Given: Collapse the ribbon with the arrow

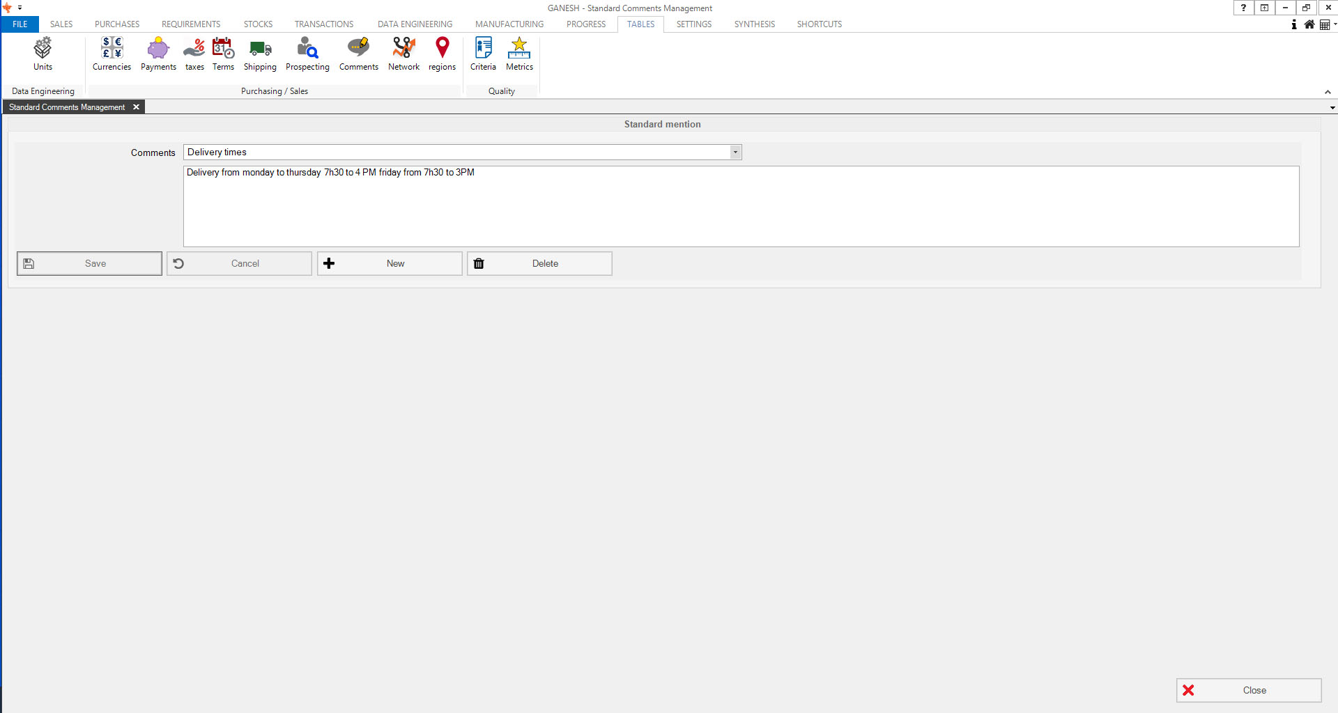Looking at the screenshot, I should click(1328, 92).
